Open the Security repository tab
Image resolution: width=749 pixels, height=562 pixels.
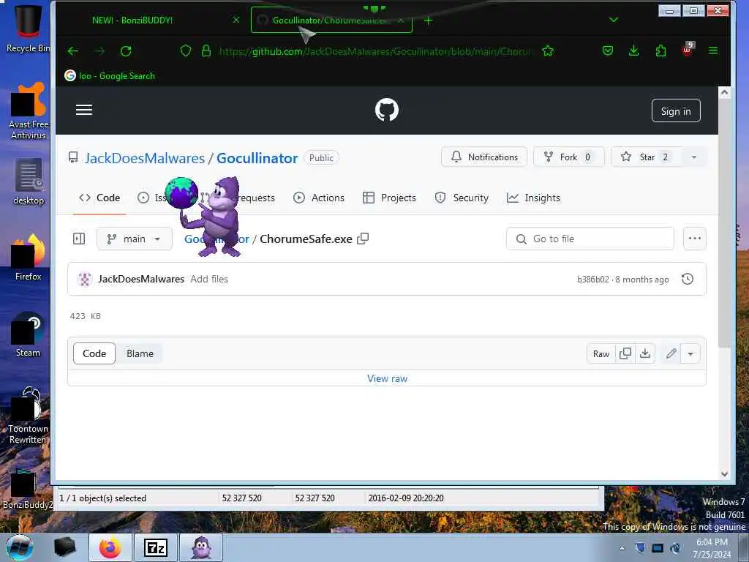(462, 198)
